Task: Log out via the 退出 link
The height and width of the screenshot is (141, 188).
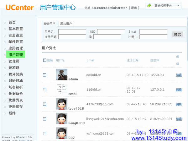Action: pyautogui.click(x=134, y=8)
